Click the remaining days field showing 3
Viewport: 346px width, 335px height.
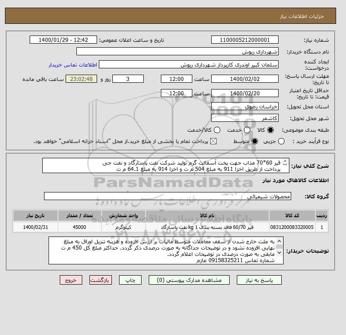click(x=128, y=79)
